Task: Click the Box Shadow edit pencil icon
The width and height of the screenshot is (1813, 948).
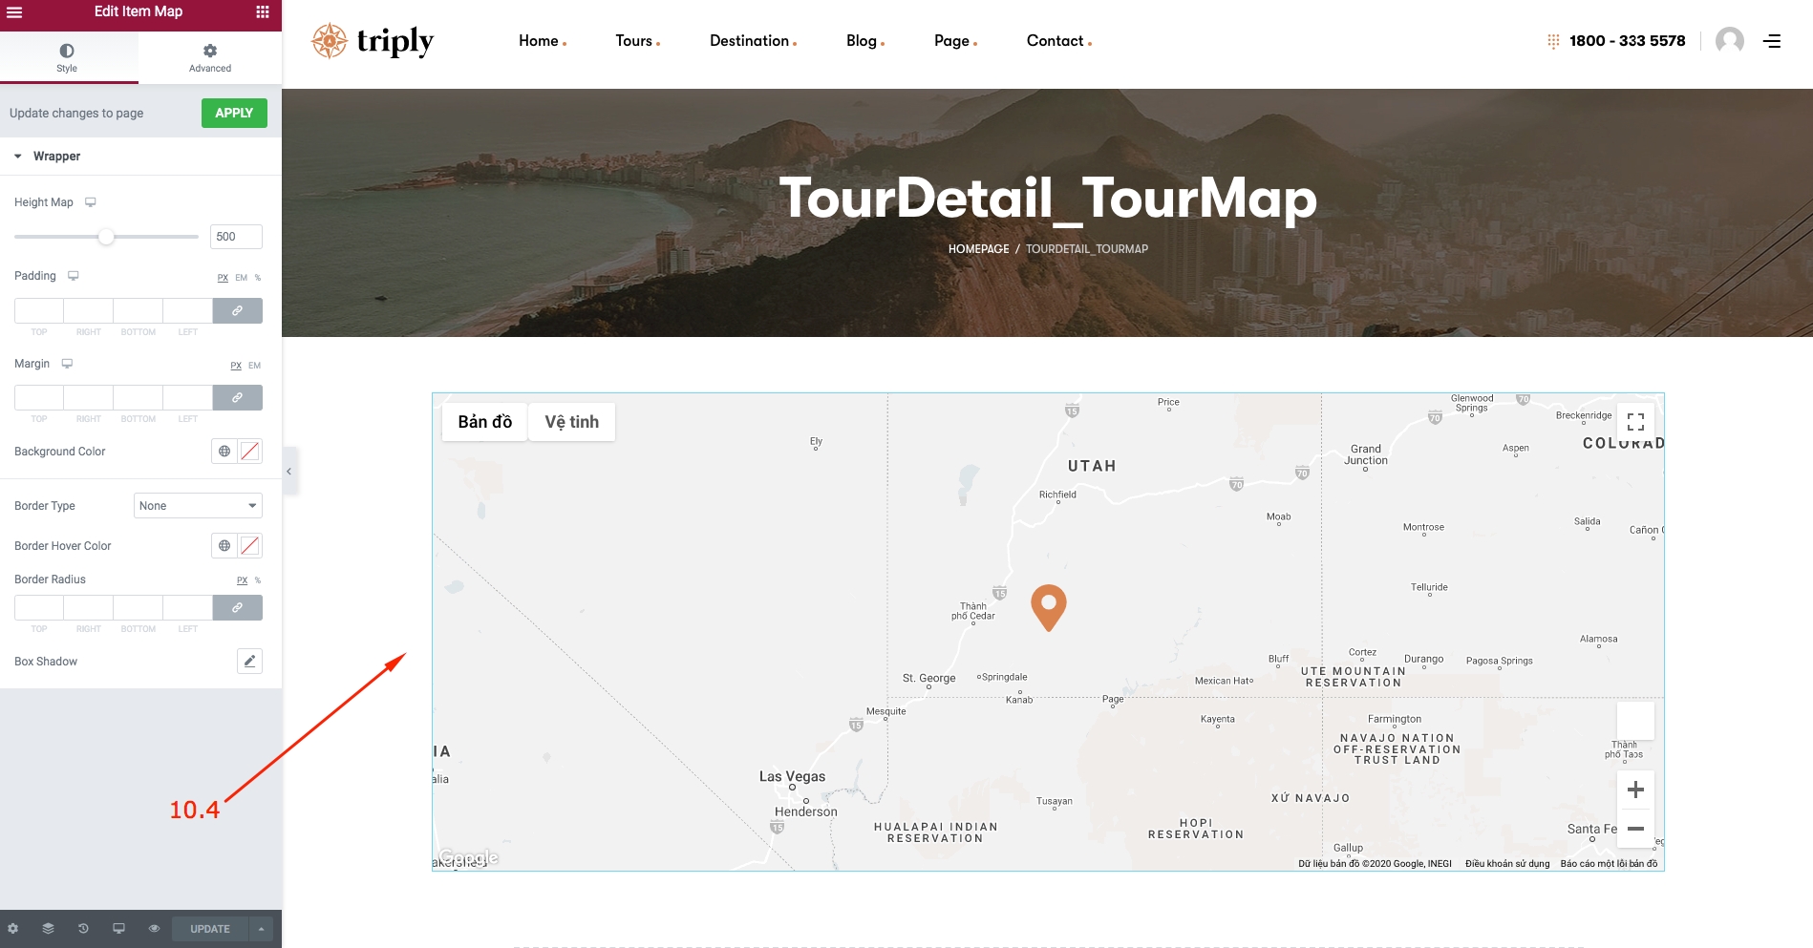Action: (x=249, y=661)
